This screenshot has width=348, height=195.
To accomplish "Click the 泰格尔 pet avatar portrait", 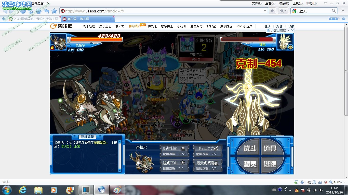I will pos(58,42).
